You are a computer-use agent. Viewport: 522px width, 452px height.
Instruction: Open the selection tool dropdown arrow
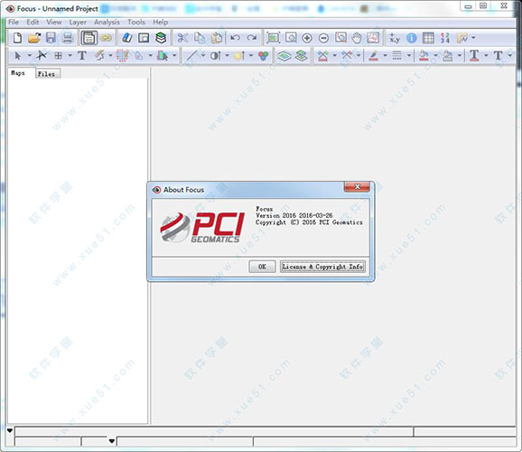[29, 55]
